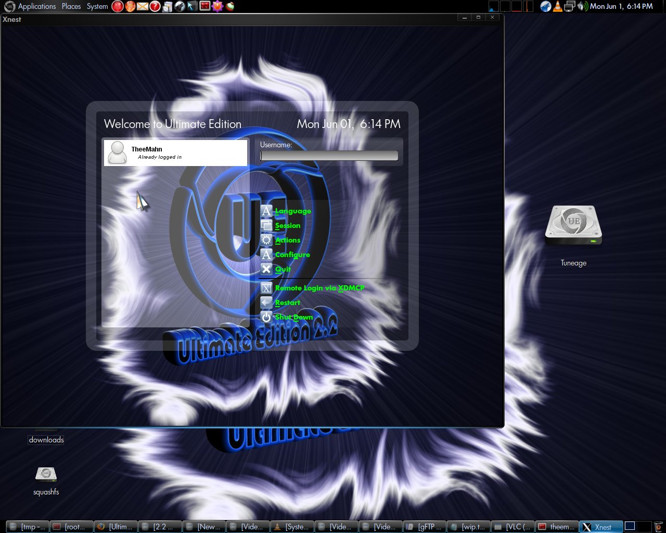Click the volume speaker tray icon
The image size is (666, 533).
click(x=582, y=6)
